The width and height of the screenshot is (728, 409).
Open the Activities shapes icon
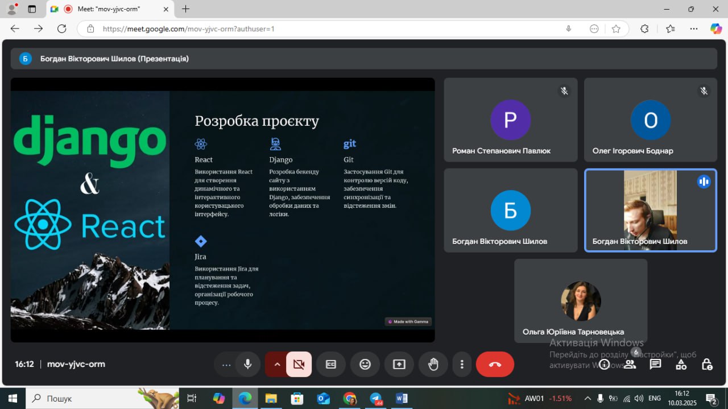(x=681, y=364)
